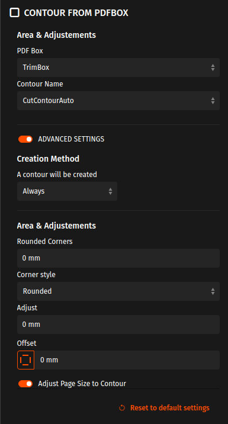Click the Corner style label
This screenshot has height=424, width=228.
click(36, 274)
